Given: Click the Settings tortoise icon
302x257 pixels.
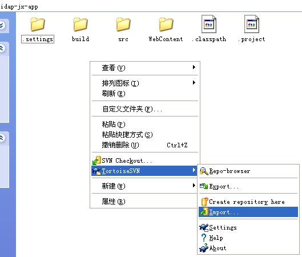Looking at the screenshot, I should point(204,227).
